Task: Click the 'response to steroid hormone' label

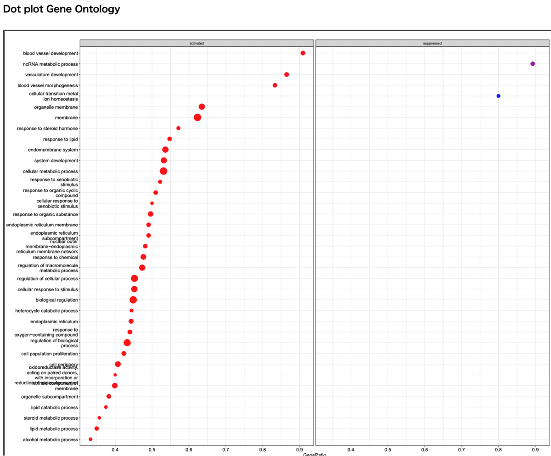Action: (x=47, y=129)
